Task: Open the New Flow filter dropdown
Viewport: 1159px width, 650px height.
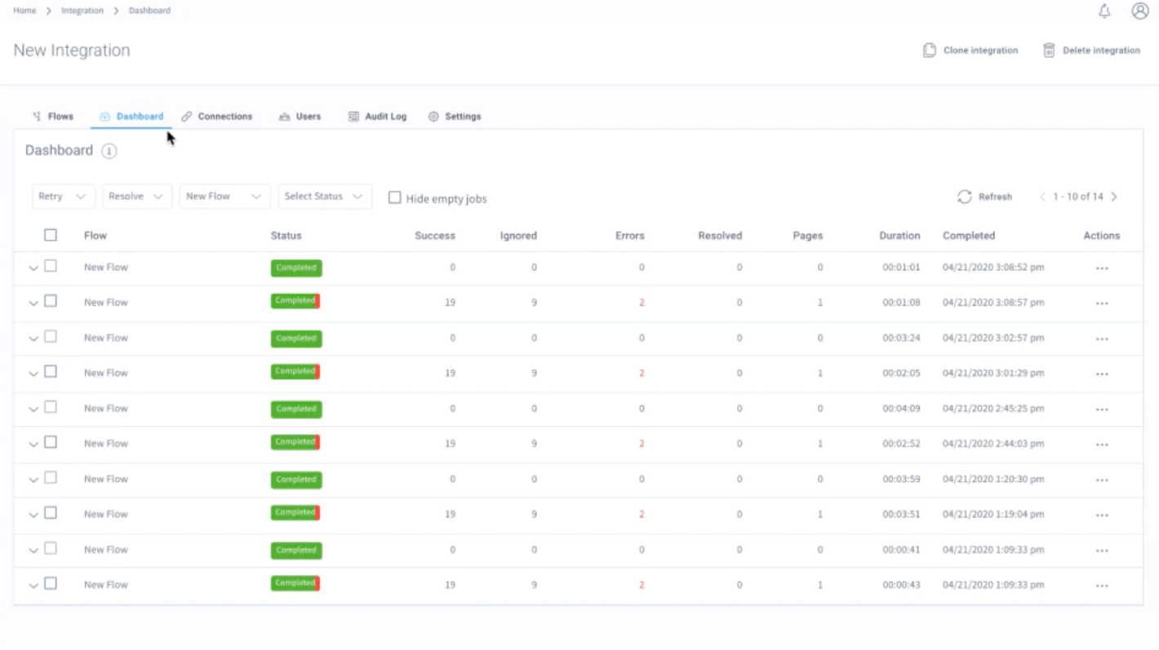Action: point(224,196)
